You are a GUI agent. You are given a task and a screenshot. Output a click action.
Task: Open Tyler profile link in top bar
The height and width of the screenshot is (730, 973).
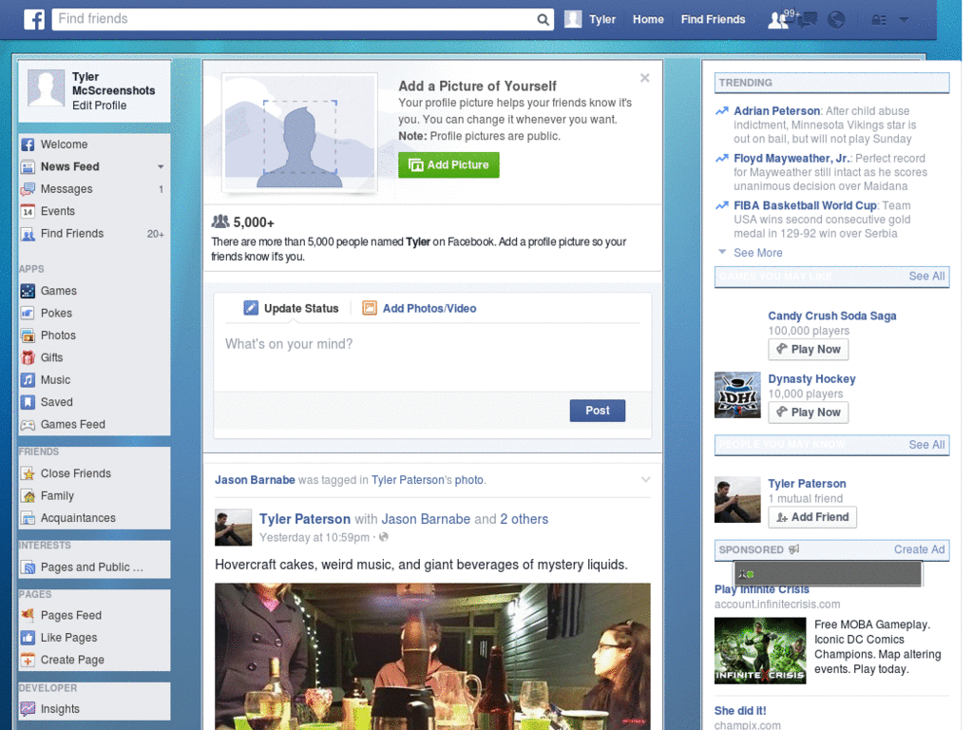pyautogui.click(x=601, y=19)
